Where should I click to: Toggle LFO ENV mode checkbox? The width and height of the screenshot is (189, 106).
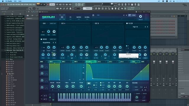coord(94,85)
